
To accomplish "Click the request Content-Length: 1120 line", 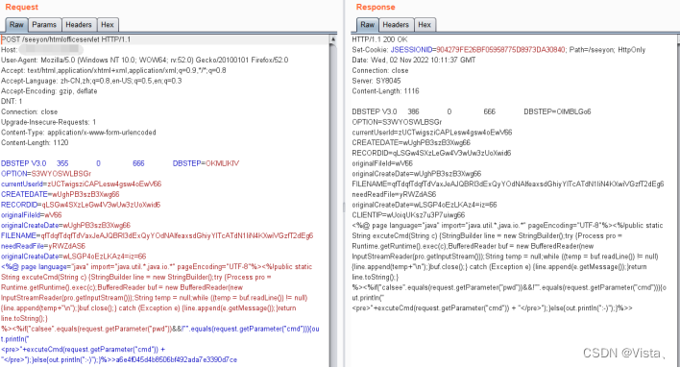I will tap(35, 143).
